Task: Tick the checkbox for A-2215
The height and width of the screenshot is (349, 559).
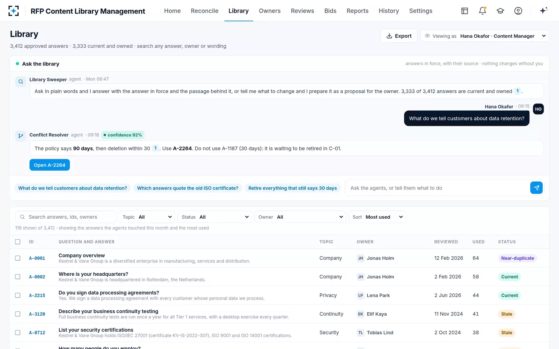Action: [17, 295]
